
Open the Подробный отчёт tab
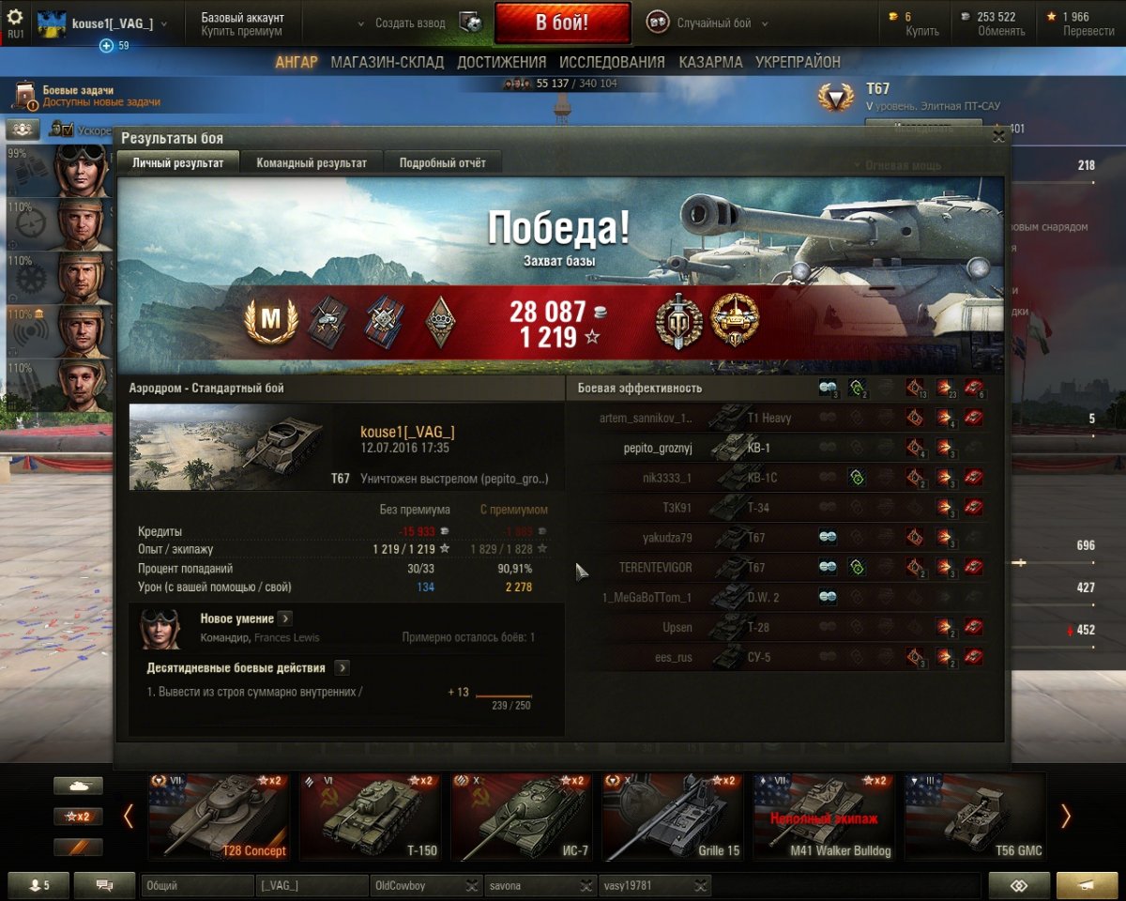[443, 162]
